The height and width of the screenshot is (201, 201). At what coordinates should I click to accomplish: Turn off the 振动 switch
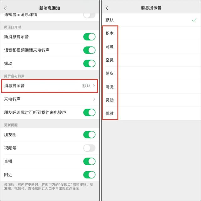click(89, 64)
